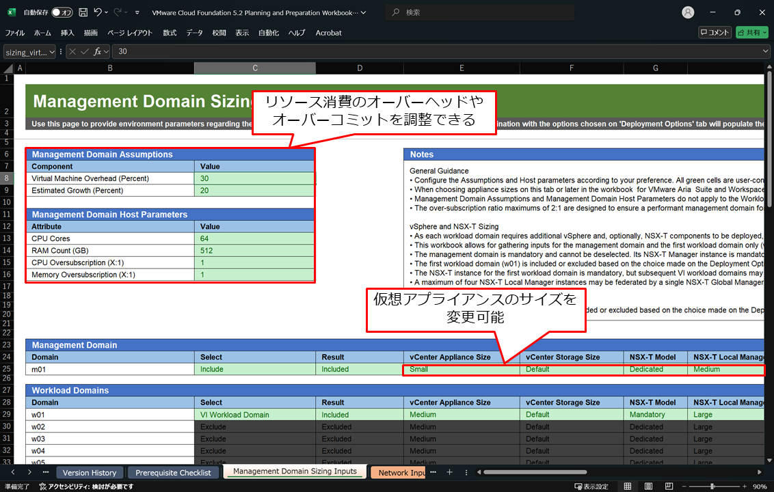Open the ホーム ribbon tab
Screen dimensions: 774x492
[x=42, y=33]
